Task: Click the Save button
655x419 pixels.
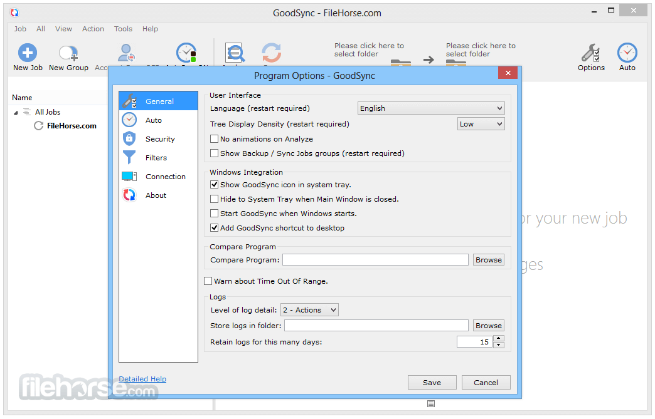Action: [432, 382]
